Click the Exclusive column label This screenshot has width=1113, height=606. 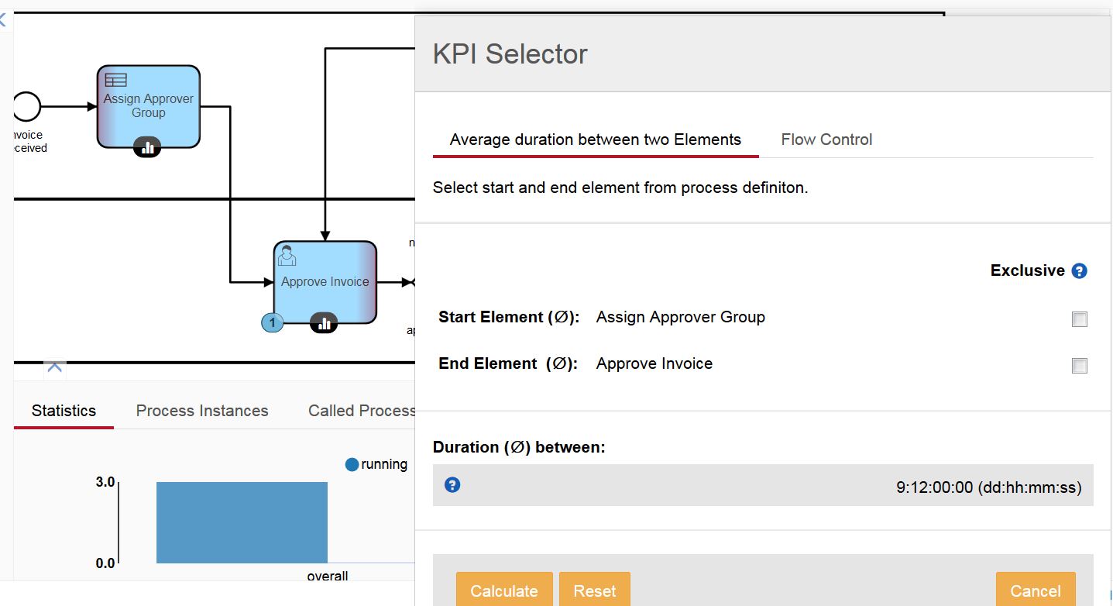tap(1028, 270)
